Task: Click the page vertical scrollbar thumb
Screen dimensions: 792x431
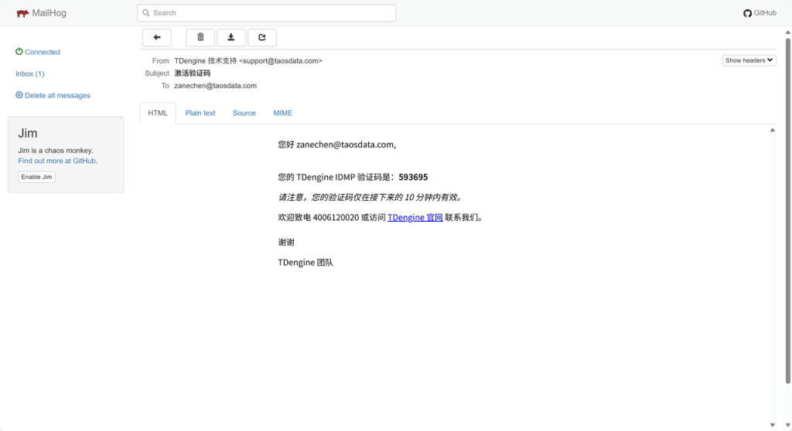Action: 788,211
